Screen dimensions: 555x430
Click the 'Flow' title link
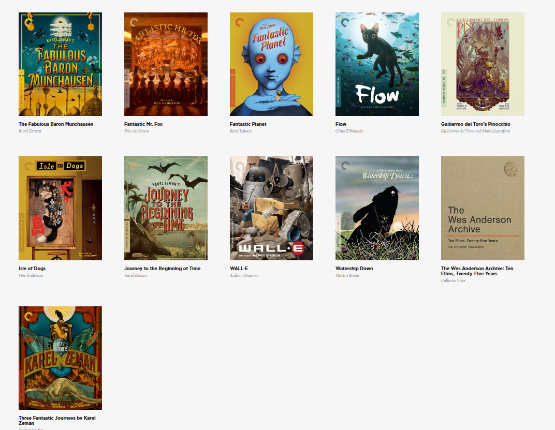pos(341,124)
